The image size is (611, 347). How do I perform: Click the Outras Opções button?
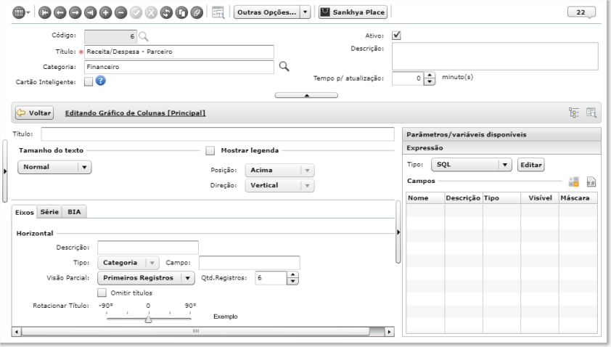pos(267,12)
